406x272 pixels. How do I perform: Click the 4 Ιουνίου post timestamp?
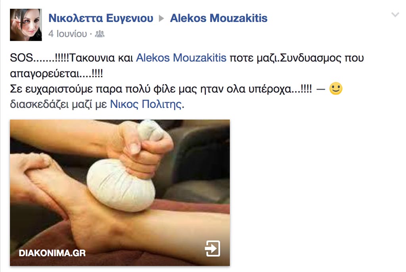tap(67, 34)
